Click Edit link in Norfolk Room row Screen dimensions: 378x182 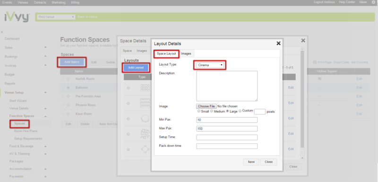pos(360,79)
